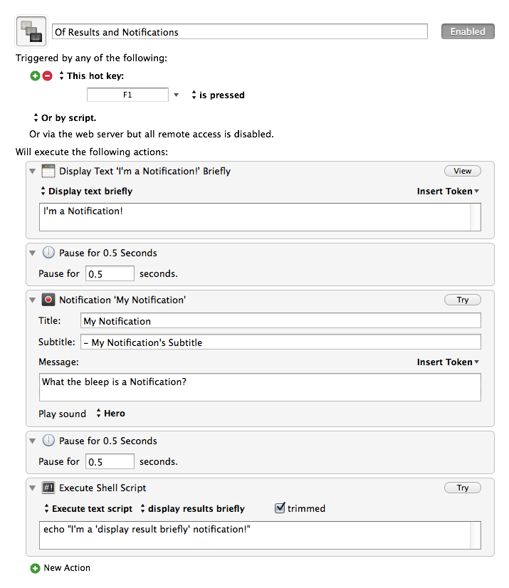509x588 pixels.
Task: Open the Insert Token menu above Message field
Action: tap(448, 362)
